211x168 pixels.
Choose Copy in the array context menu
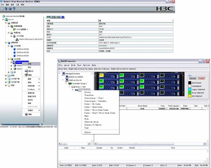100,128
